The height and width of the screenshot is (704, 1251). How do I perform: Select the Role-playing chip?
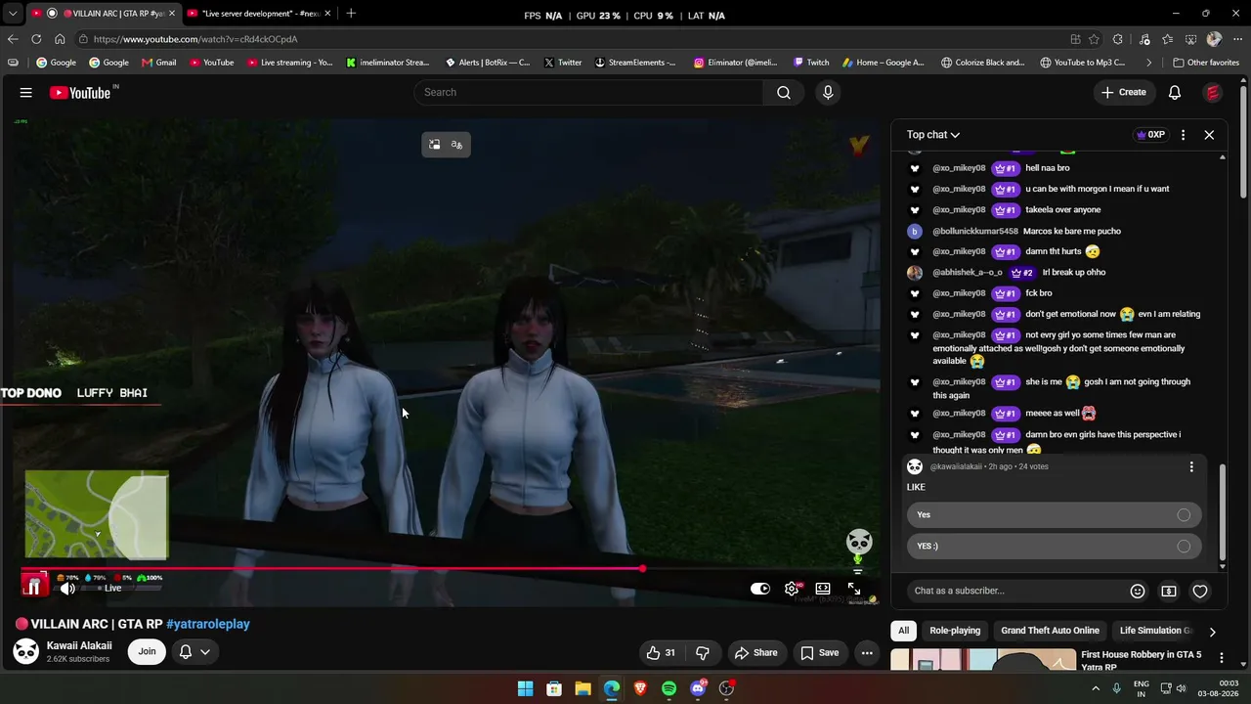point(955,631)
